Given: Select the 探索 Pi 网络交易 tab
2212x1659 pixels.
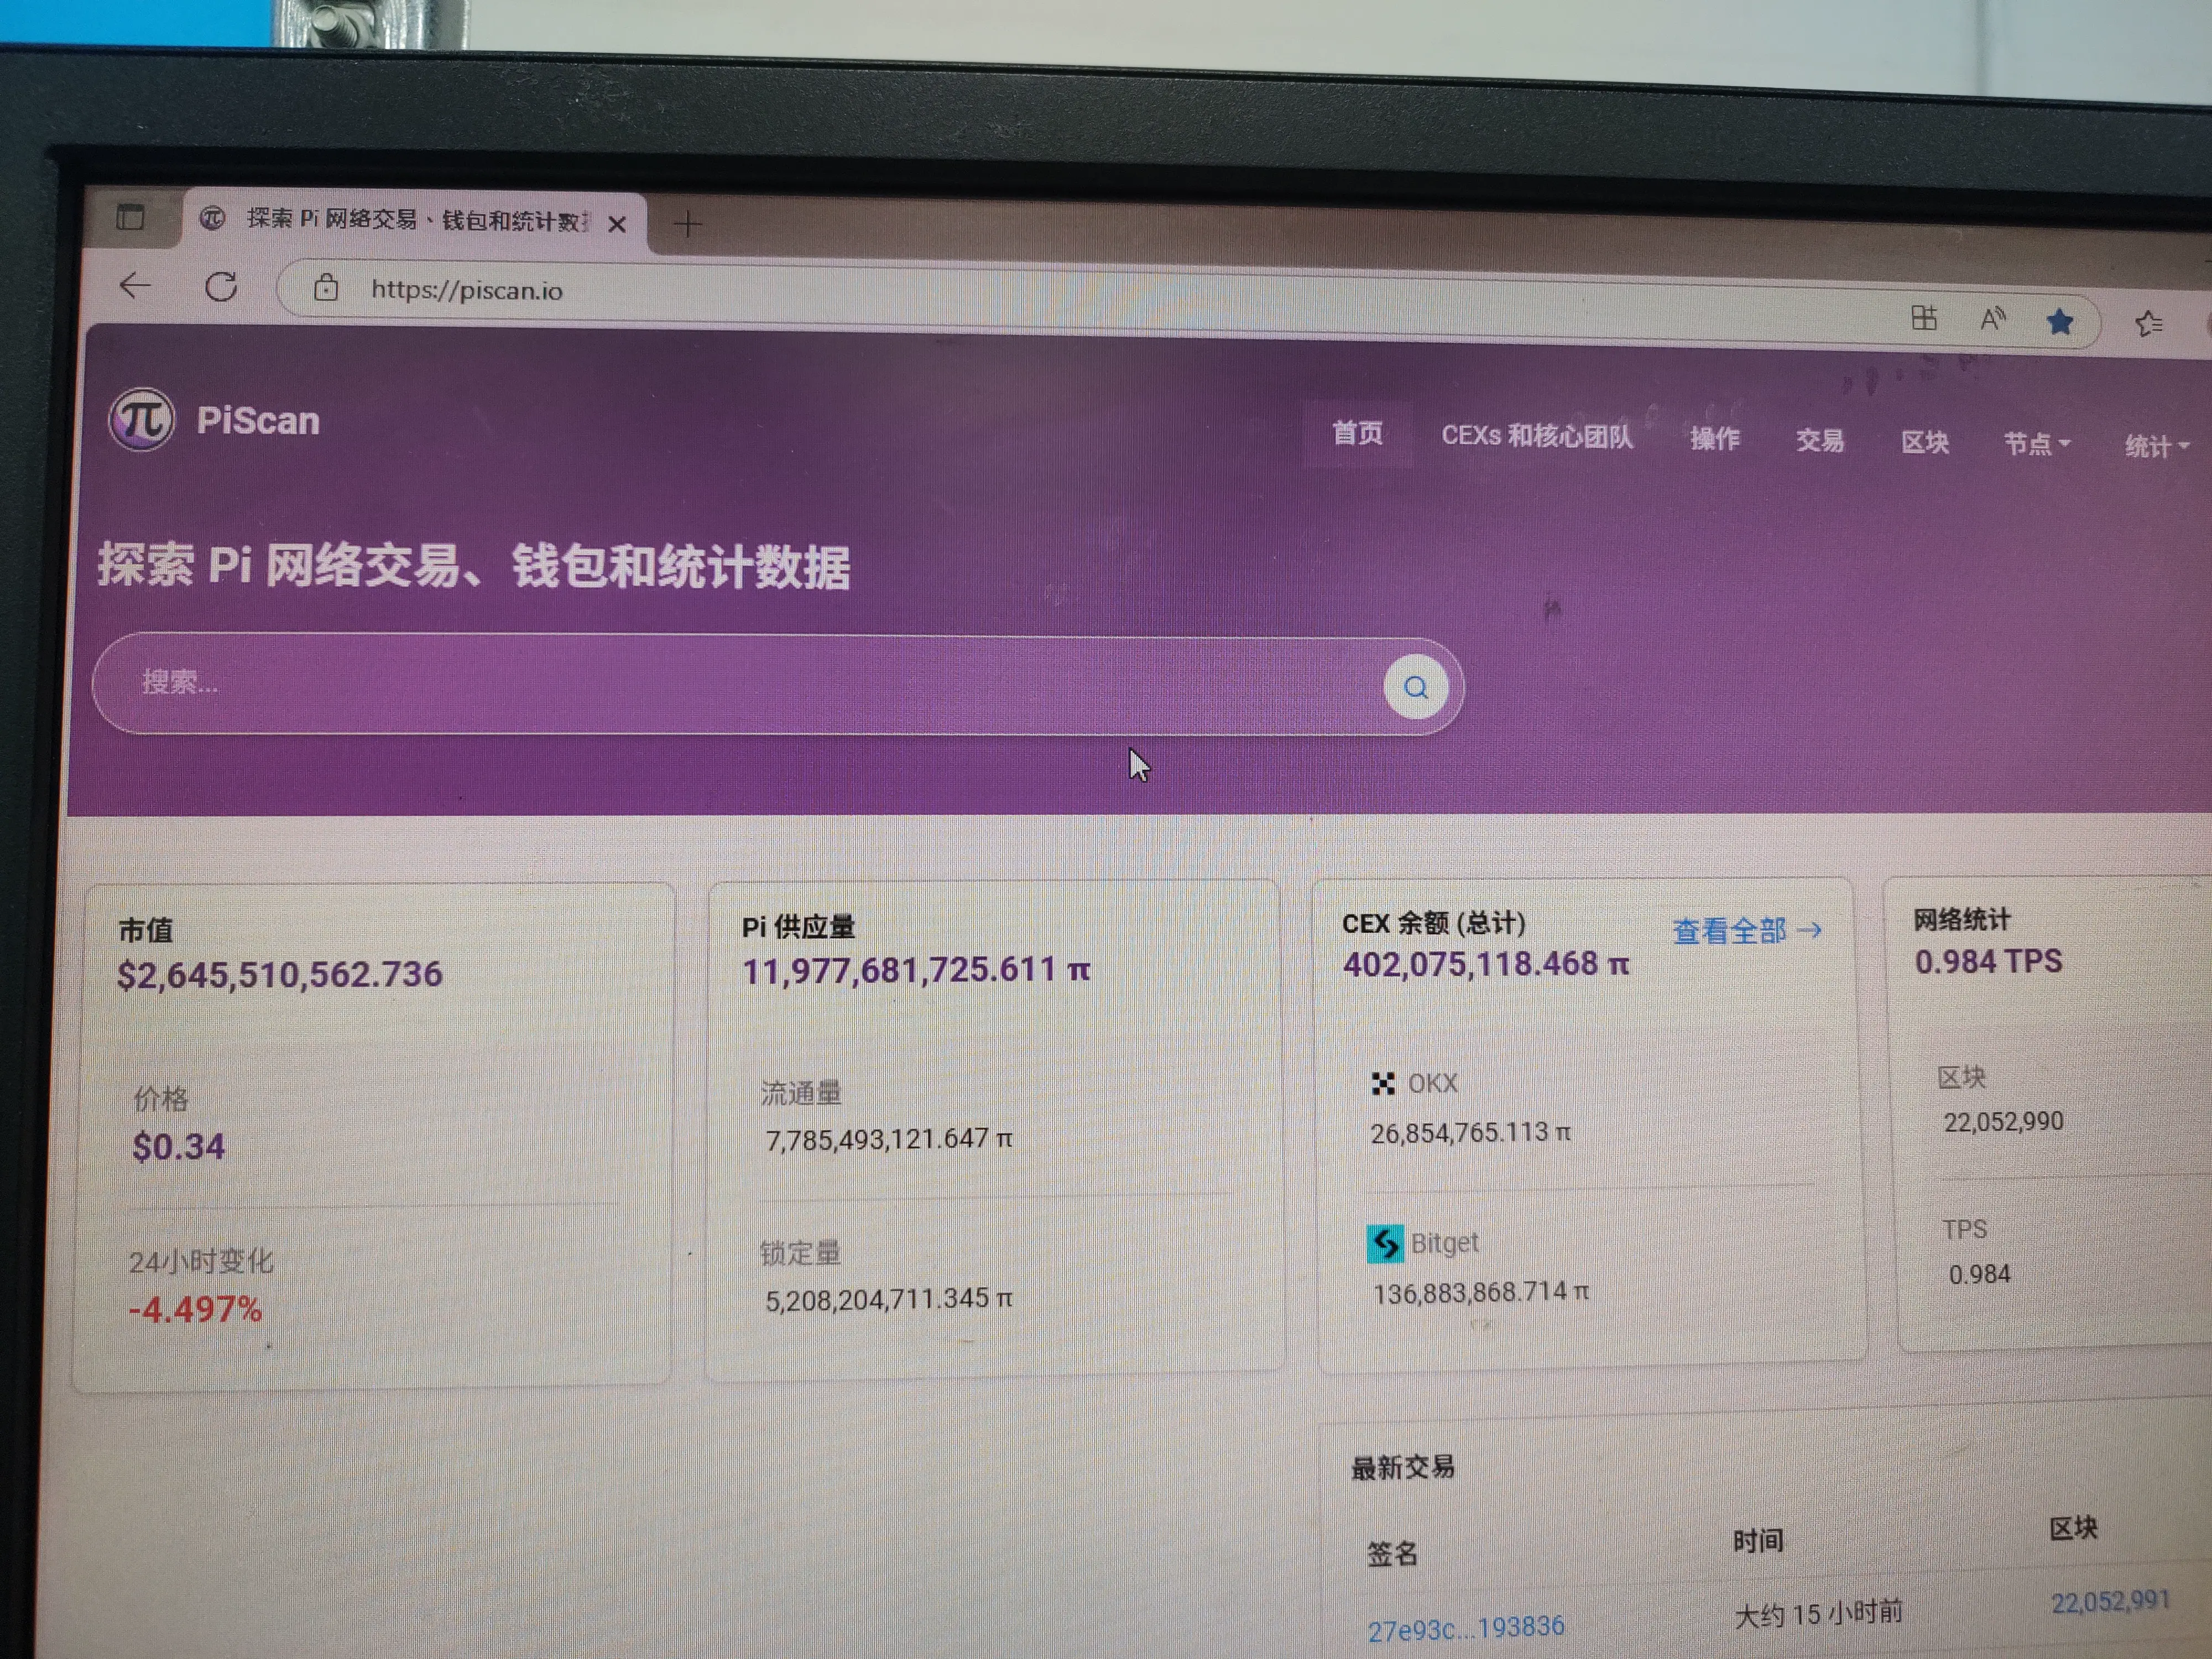Looking at the screenshot, I should (414, 220).
